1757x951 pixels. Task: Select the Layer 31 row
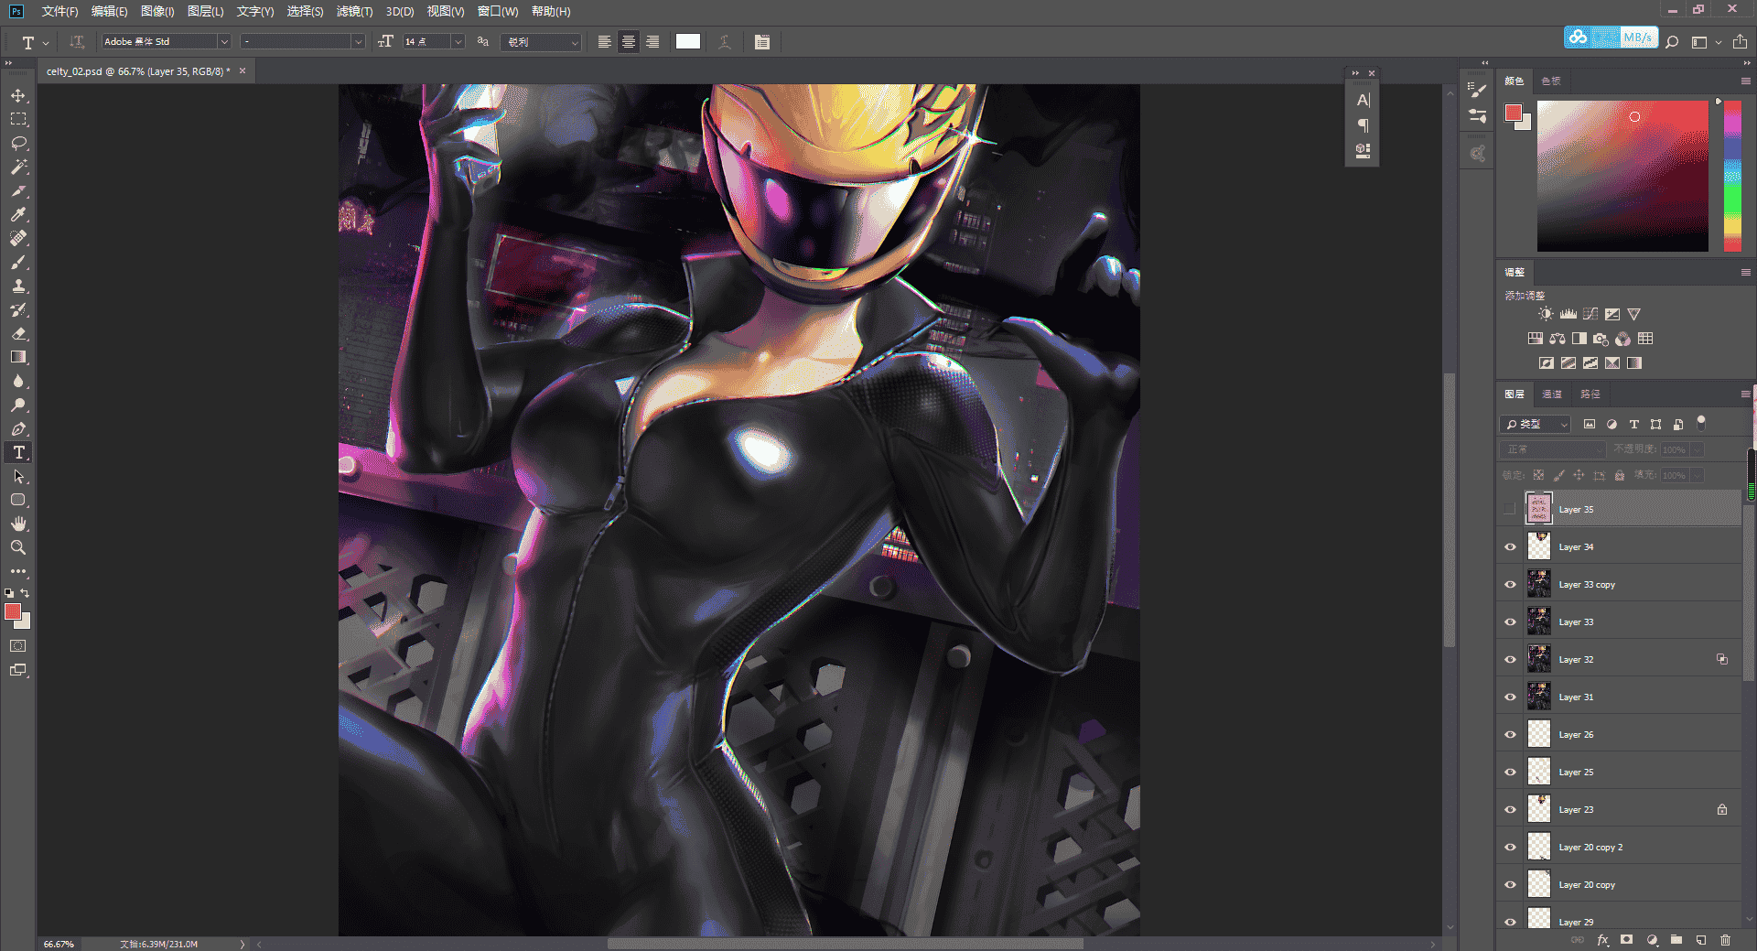point(1619,697)
